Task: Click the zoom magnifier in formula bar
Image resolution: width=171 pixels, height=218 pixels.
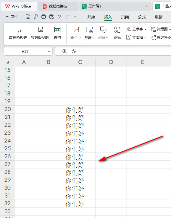Action: click(x=65, y=51)
